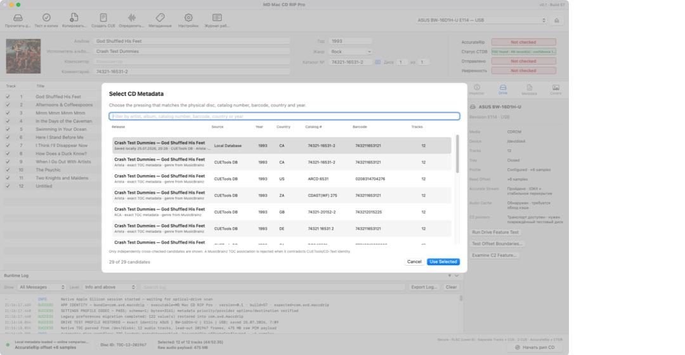Select the GB release 74321-20152-2
The image size is (685, 355).
282,212
